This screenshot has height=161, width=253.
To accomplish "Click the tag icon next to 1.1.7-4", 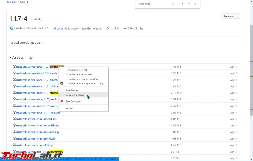I will [x=107, y=29].
